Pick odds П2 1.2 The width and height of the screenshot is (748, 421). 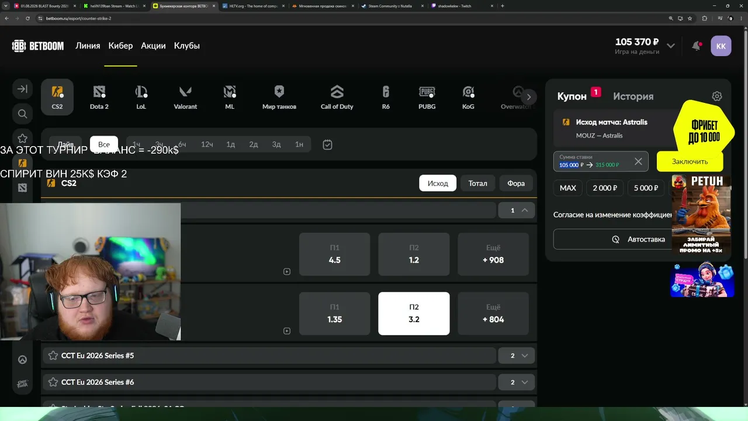point(414,254)
